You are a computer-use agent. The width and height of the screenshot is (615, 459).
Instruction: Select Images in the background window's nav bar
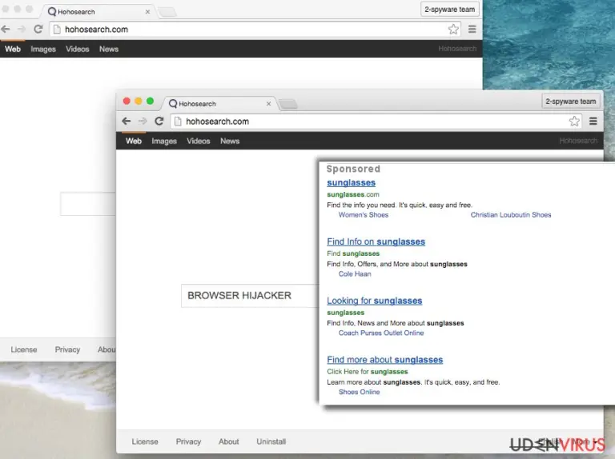point(43,49)
